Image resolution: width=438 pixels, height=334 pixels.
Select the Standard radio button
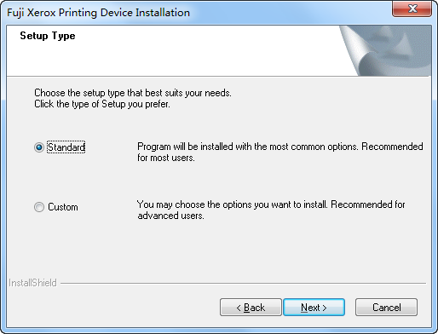click(x=39, y=147)
